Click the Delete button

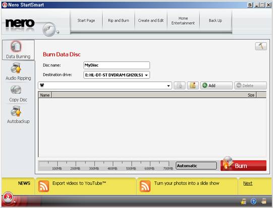(x=250, y=85)
